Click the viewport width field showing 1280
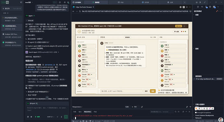This screenshot has width=224, height=122. (x=127, y=107)
